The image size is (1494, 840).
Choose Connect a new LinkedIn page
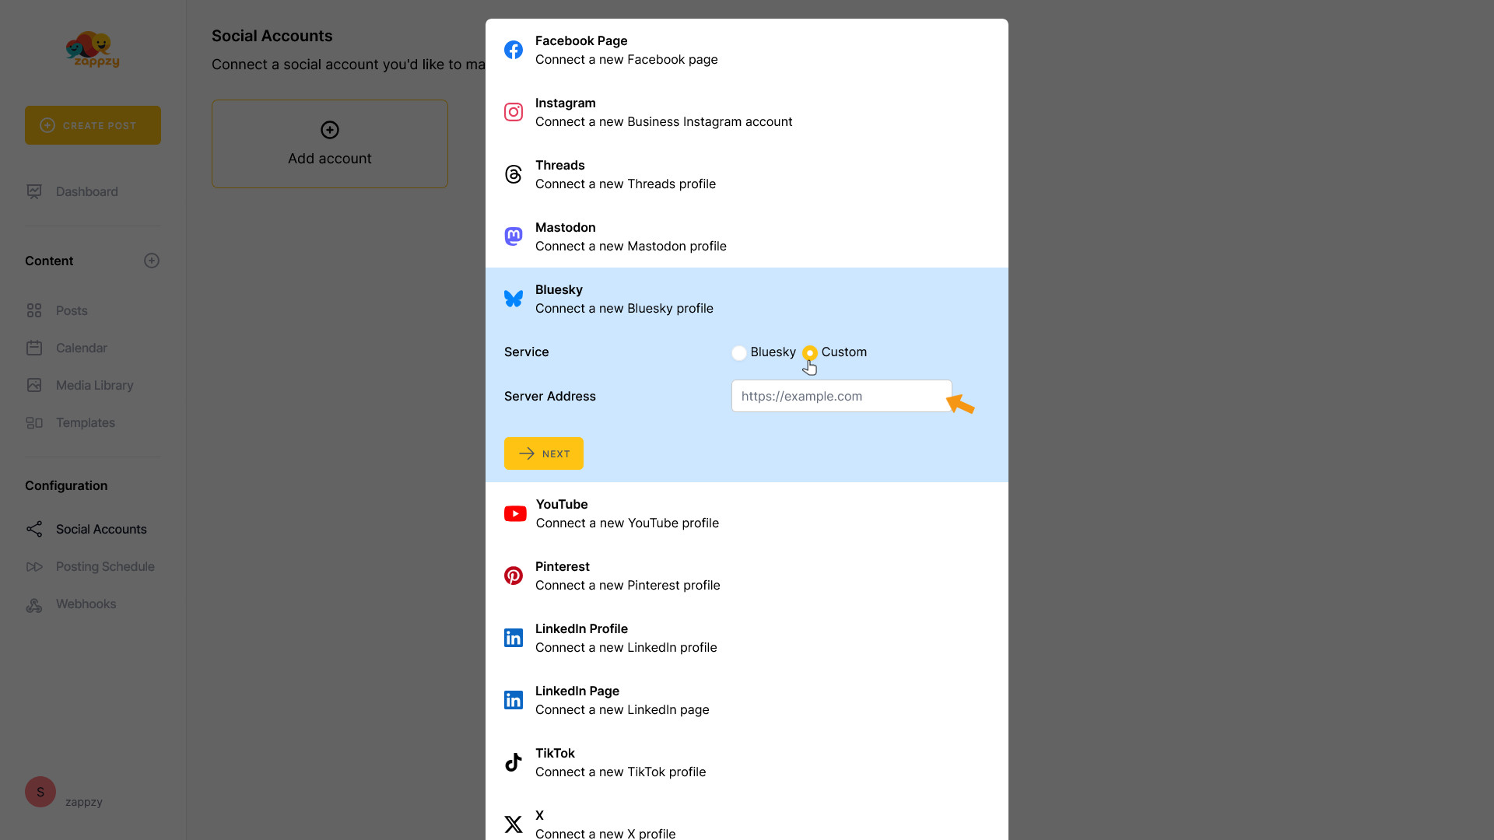click(747, 700)
